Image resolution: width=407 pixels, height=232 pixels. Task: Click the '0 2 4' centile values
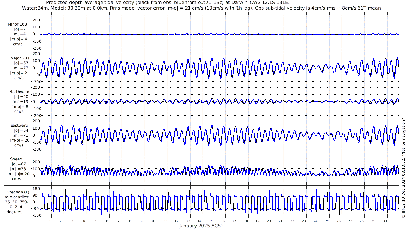[x=16, y=207]
